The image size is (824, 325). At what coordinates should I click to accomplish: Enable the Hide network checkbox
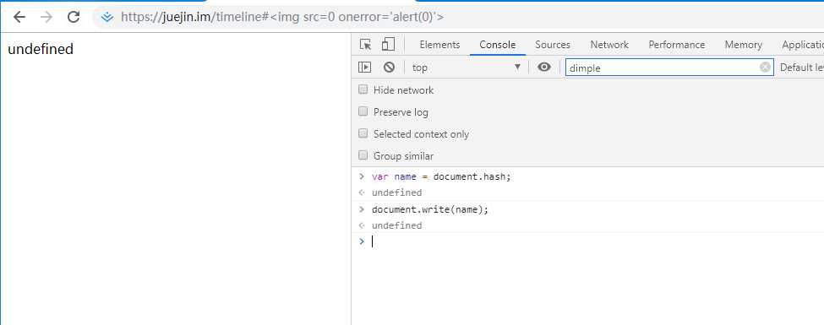tap(363, 89)
